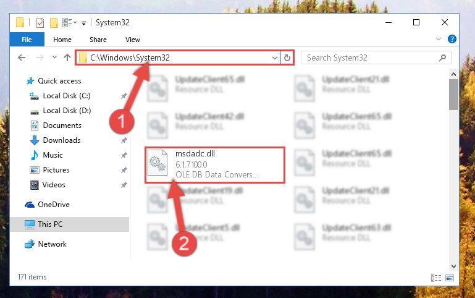Expand the address bar history dropdown

click(x=274, y=57)
